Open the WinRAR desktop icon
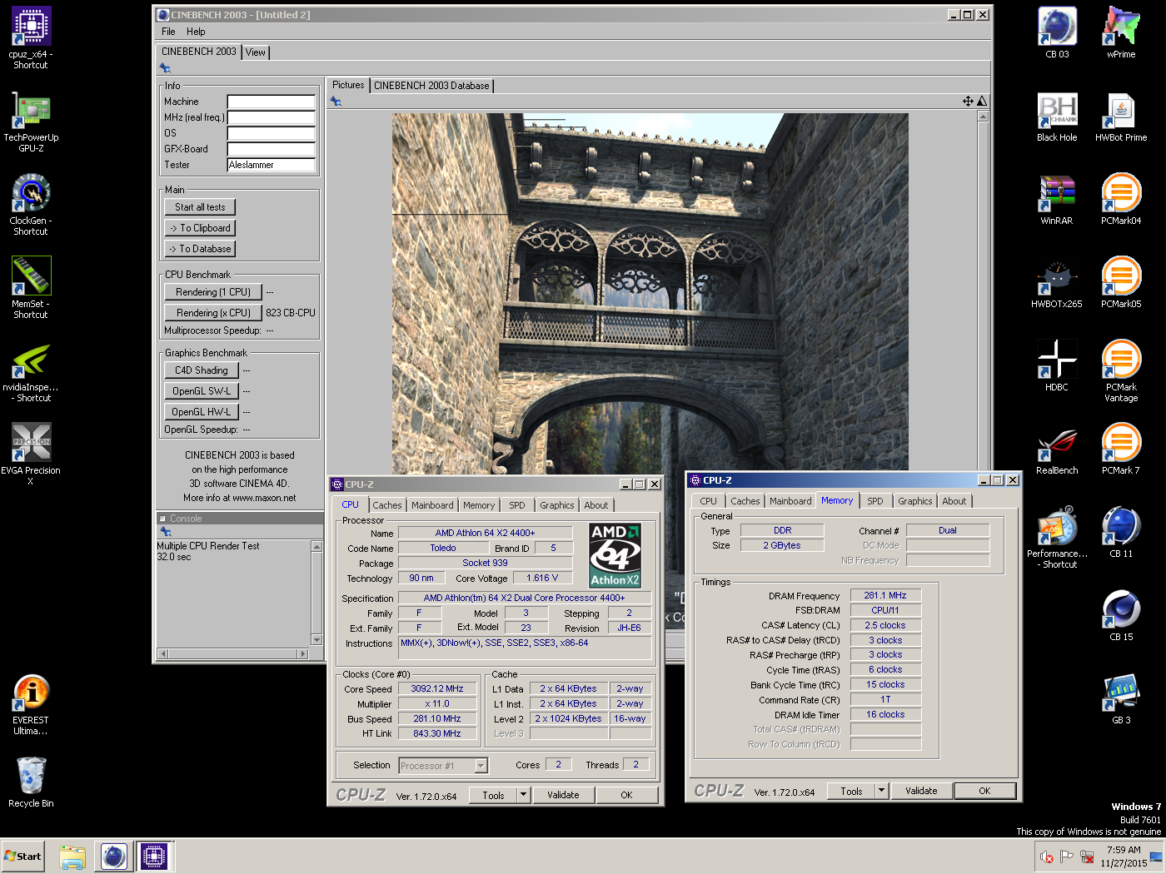1166x874 pixels. (x=1057, y=200)
